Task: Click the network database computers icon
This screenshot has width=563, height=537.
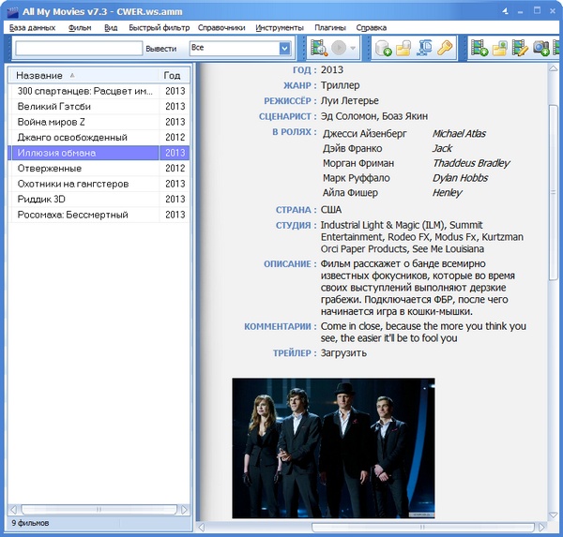Action: (x=425, y=48)
